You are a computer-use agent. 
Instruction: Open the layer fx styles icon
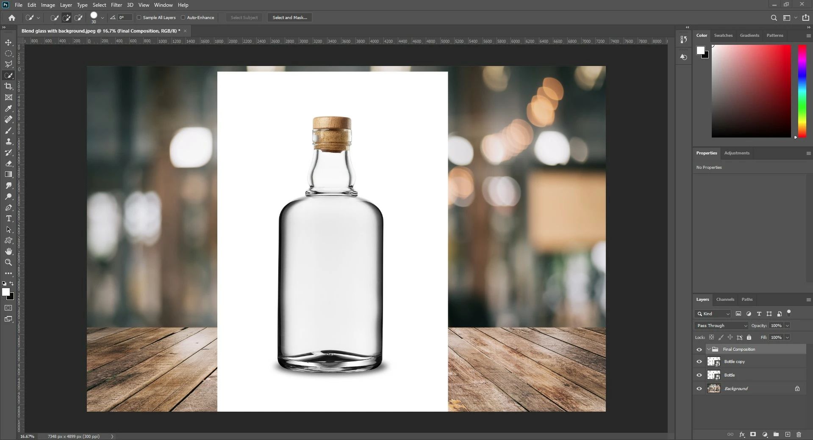(742, 434)
